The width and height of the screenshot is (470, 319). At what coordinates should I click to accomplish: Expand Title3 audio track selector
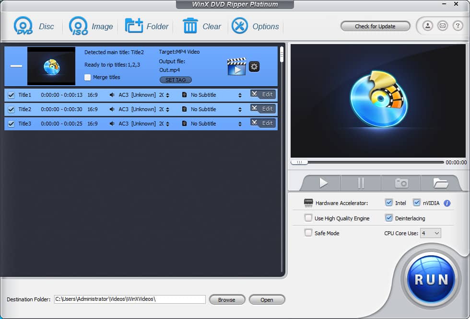(167, 124)
